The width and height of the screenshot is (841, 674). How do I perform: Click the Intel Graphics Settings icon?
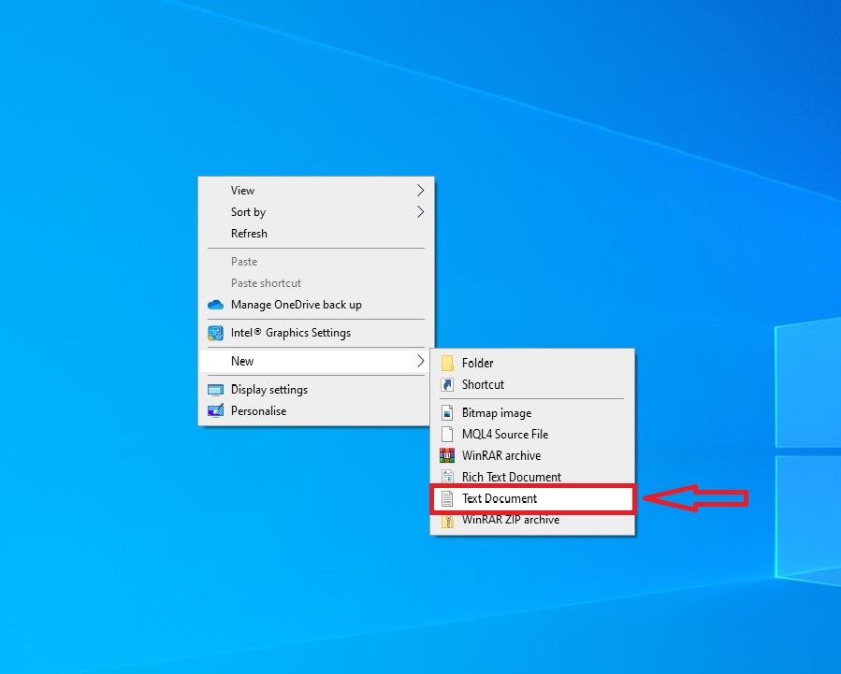215,333
